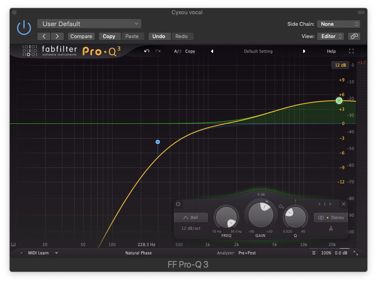Viewport: 377px width, 283px height.
Task: Select next preset triangle in FabFilter bar
Action: pos(304,51)
